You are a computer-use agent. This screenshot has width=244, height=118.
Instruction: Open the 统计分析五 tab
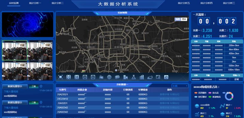(184, 3)
